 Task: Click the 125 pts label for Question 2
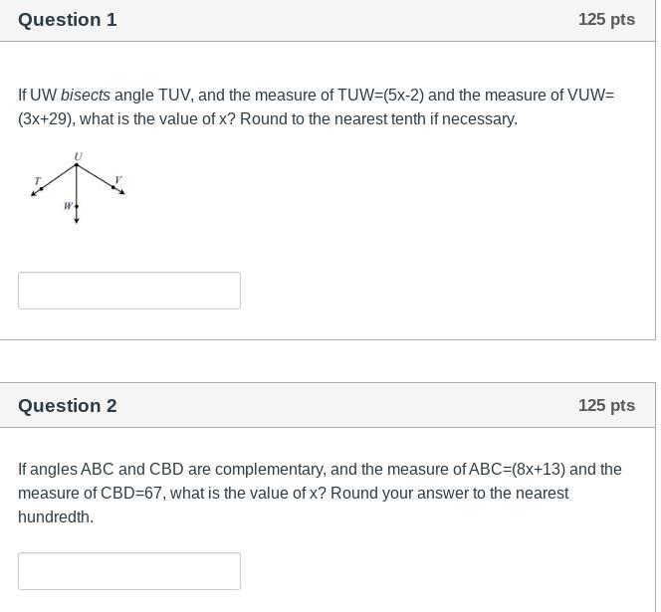[606, 406]
